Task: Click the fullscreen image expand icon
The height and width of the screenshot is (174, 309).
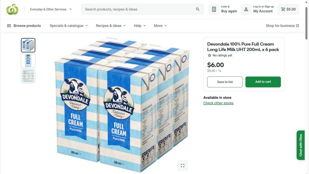Action: coord(183,166)
